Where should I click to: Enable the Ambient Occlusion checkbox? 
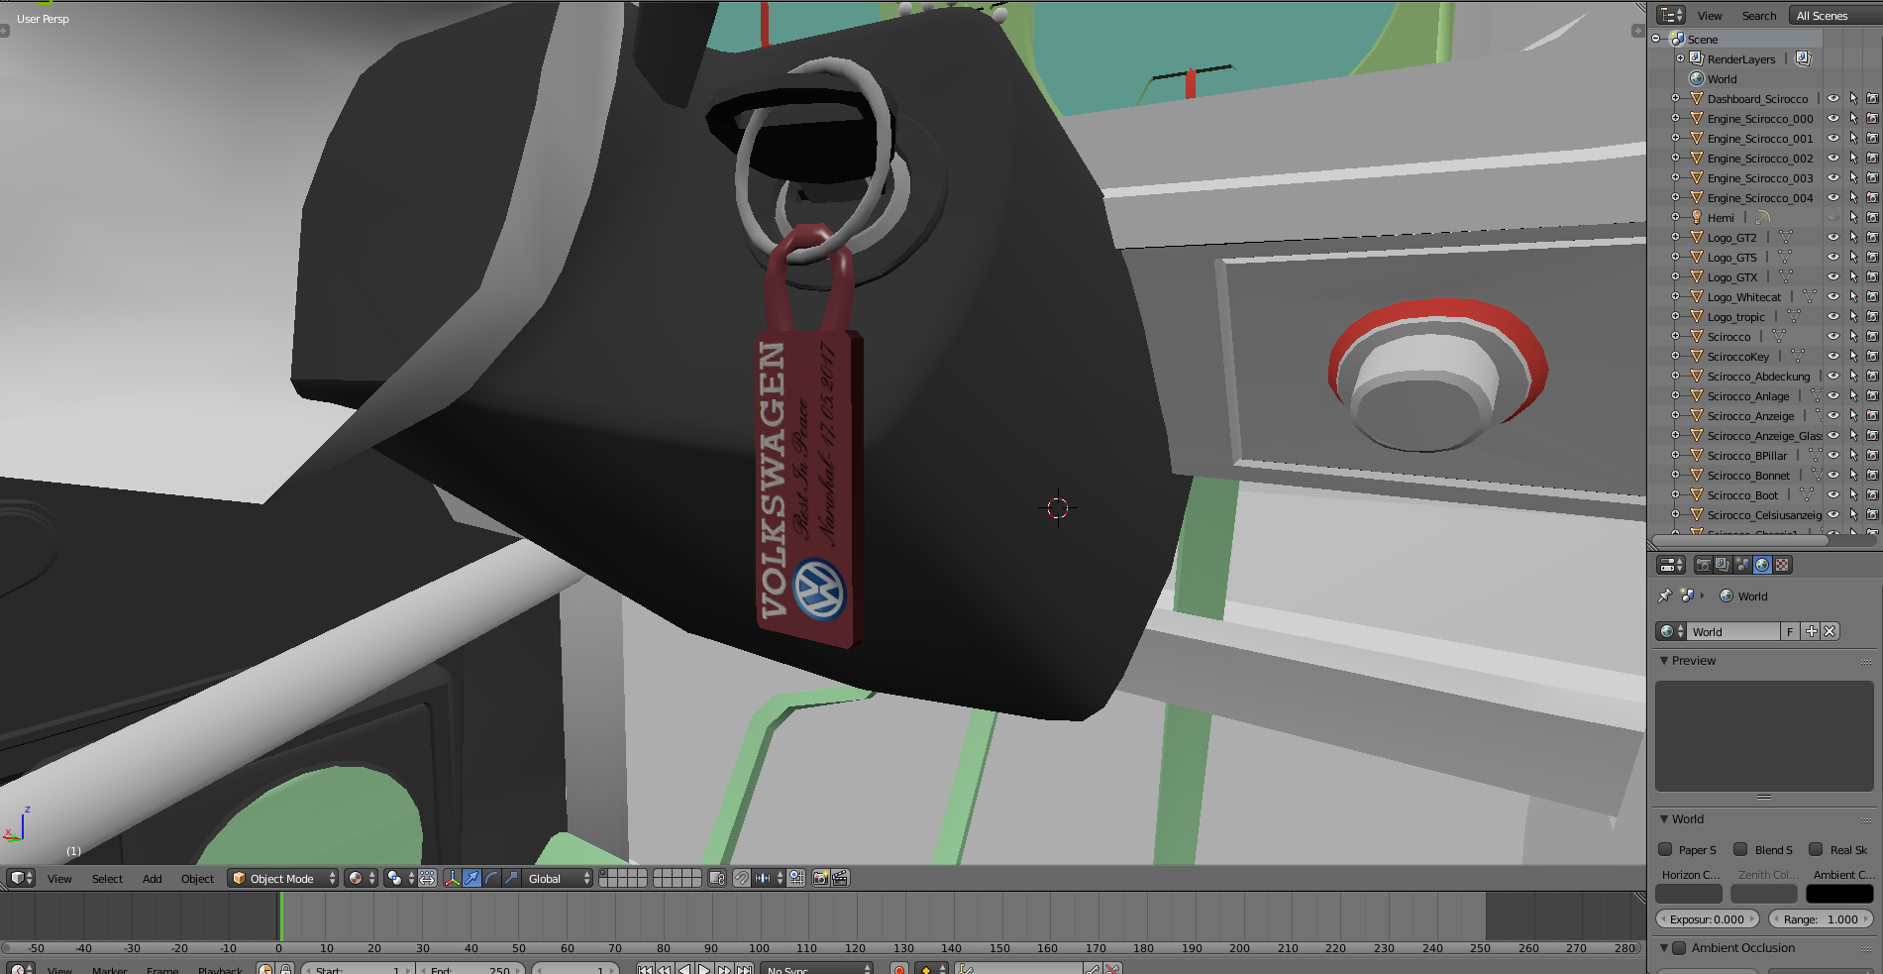1679,948
